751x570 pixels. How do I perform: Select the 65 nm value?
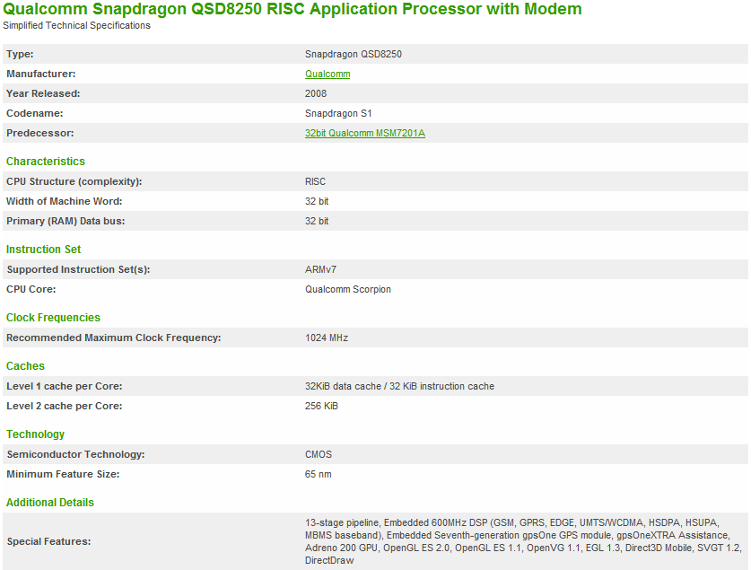pyautogui.click(x=318, y=474)
